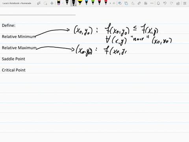Screen dimensions: 189x142
Task: Select the red pen next to green pen
Action: 99,3
